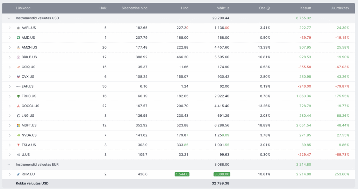The image size is (358, 189).
Task: Expand the U.US row chevron
Action: tap(9, 155)
